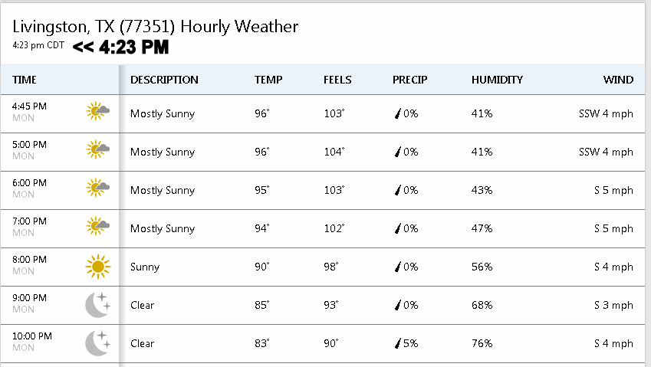Click the HUMIDITY column header
The height and width of the screenshot is (367, 651).
tap(497, 80)
